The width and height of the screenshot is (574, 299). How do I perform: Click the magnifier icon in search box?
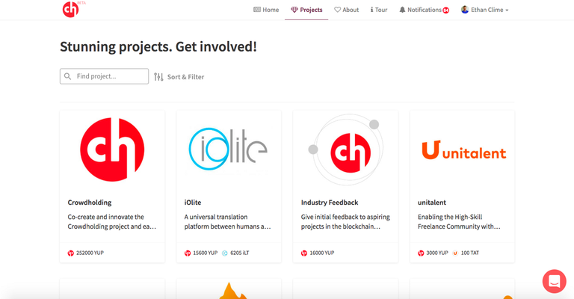pos(67,76)
